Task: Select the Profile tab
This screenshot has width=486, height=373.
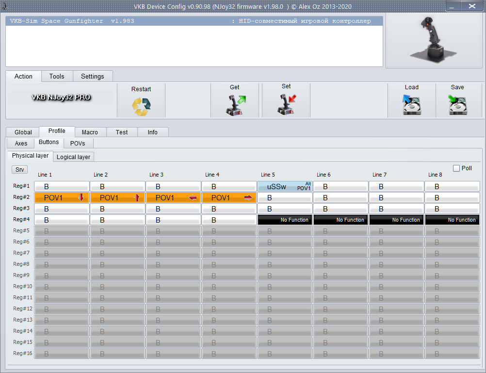Action: click(57, 131)
